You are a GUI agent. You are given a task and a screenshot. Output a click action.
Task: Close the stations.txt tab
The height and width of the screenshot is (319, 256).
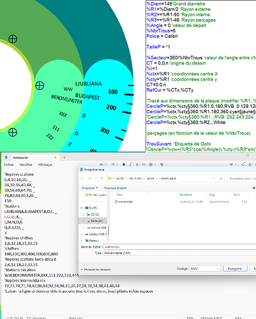point(55,158)
